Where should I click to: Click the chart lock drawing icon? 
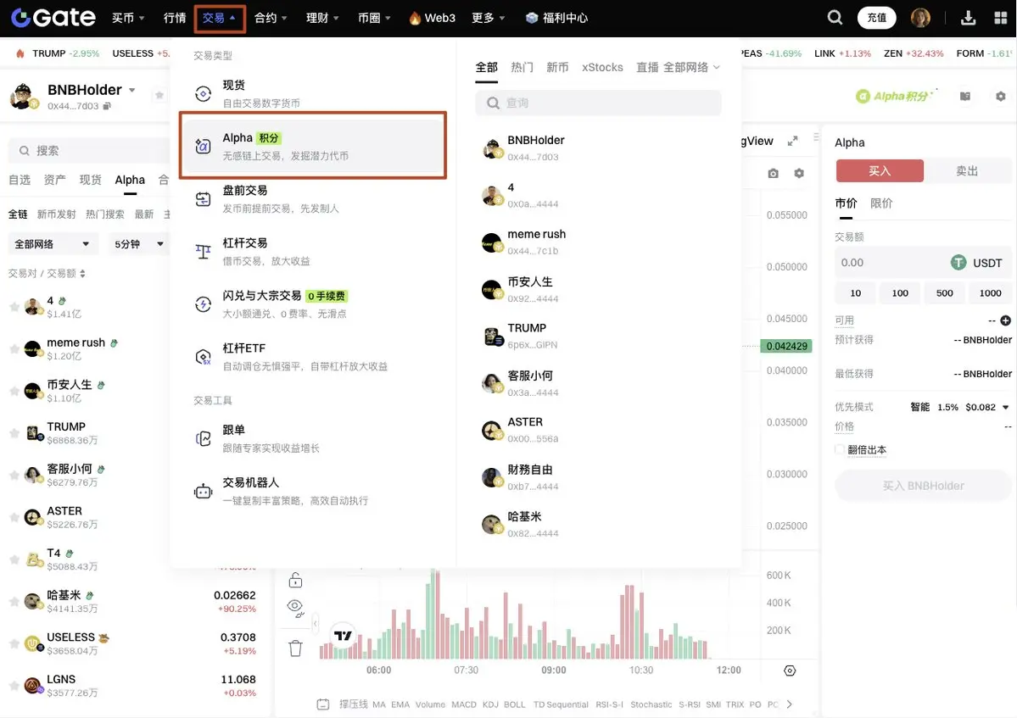tap(295, 579)
